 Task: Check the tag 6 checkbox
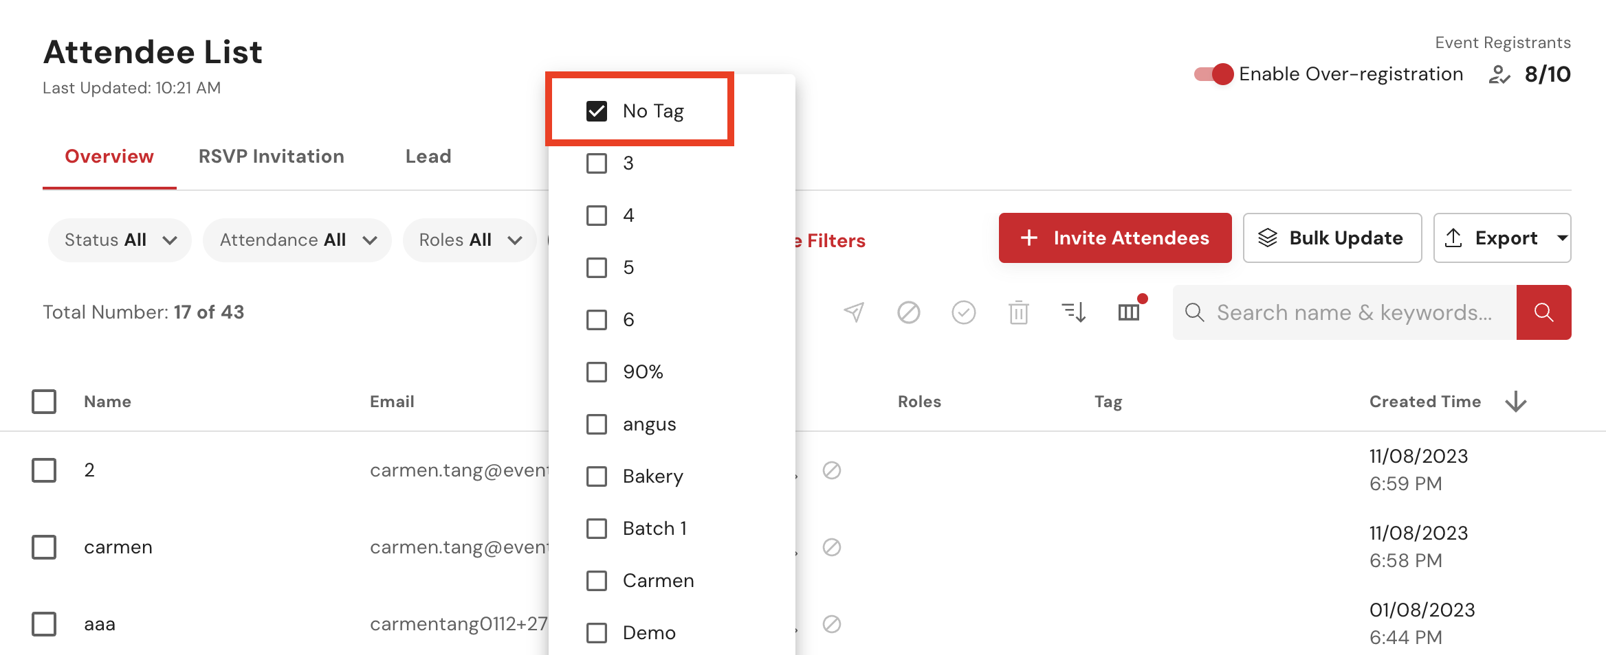click(x=597, y=320)
